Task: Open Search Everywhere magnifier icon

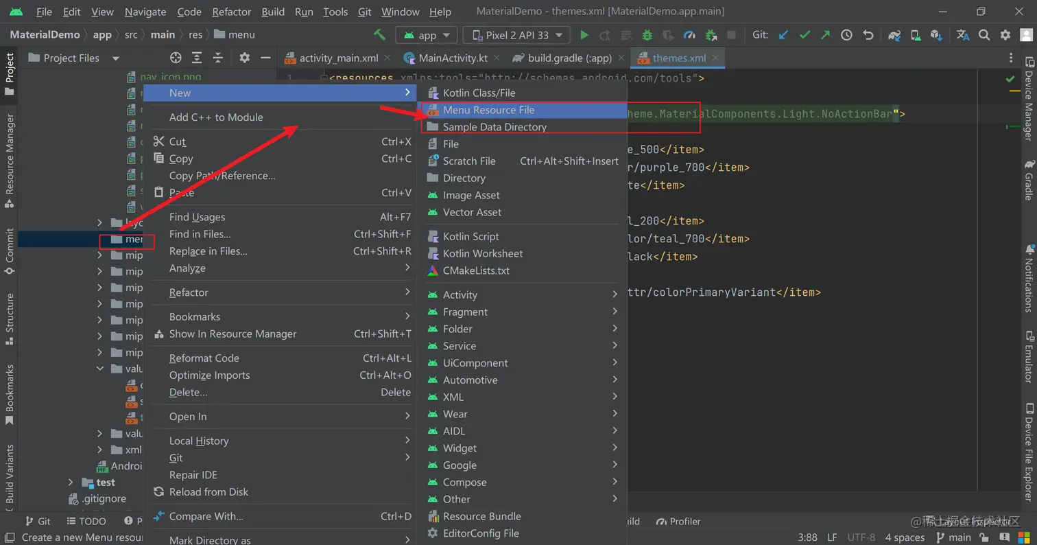Action: coord(984,35)
